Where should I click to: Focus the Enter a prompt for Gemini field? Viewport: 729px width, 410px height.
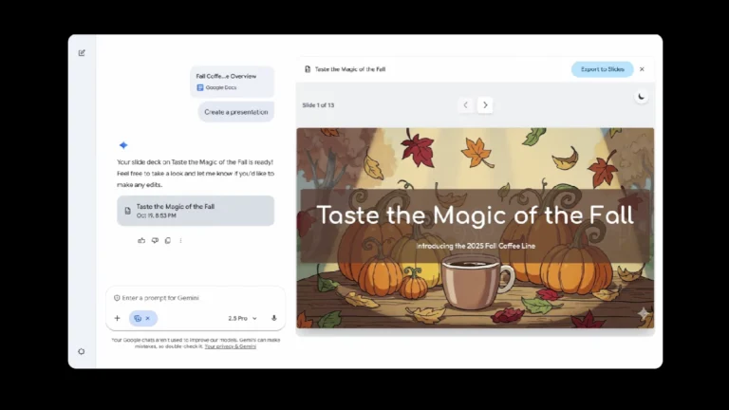(196, 298)
